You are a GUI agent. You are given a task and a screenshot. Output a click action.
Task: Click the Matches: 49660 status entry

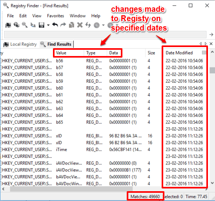tap(145, 197)
